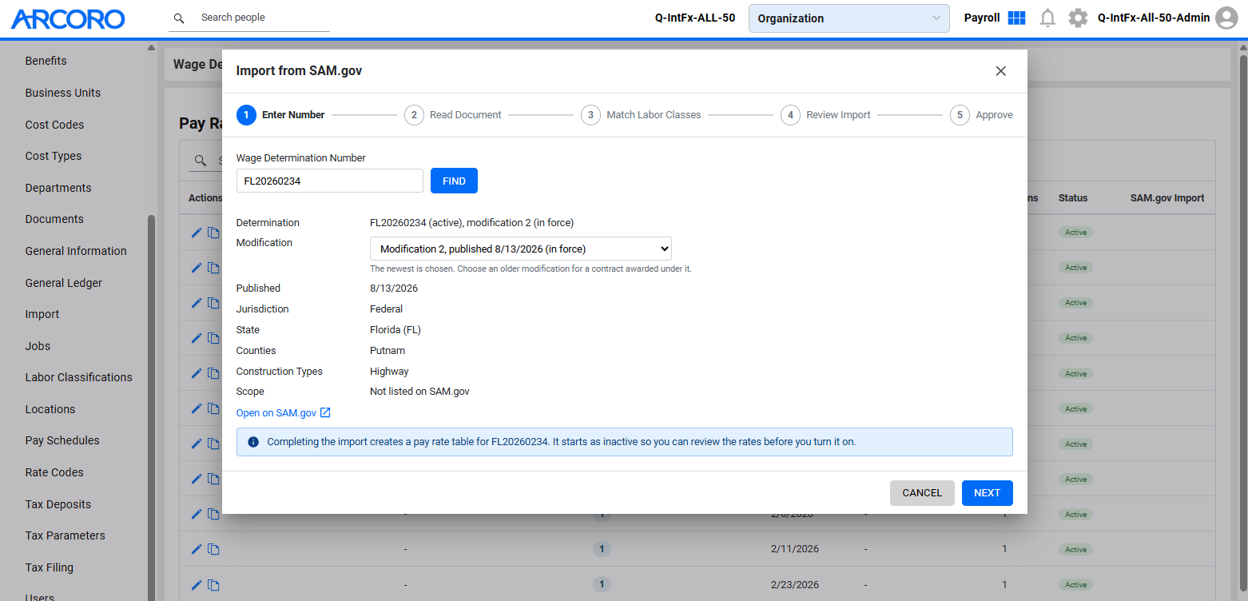Open the settings gear in the header

[x=1078, y=18]
